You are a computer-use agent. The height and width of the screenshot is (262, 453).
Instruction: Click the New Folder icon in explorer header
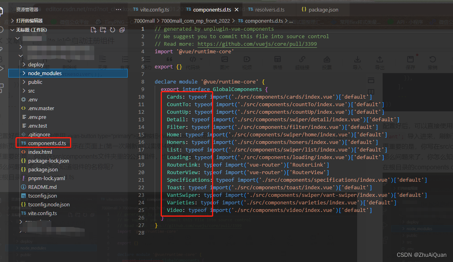(x=103, y=30)
